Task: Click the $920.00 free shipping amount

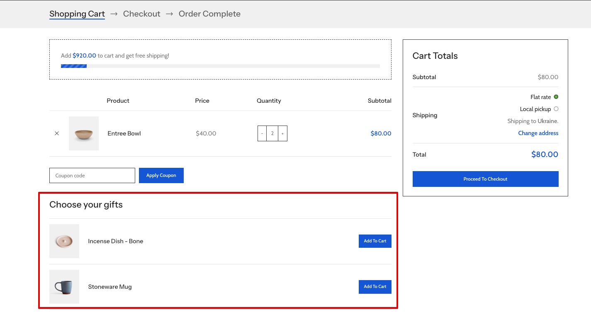Action: point(84,56)
